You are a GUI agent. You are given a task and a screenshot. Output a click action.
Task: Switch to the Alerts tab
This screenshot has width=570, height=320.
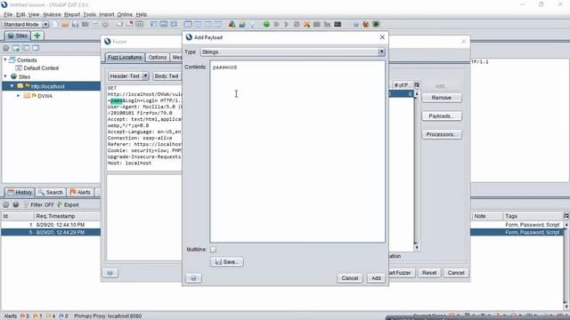click(x=80, y=192)
